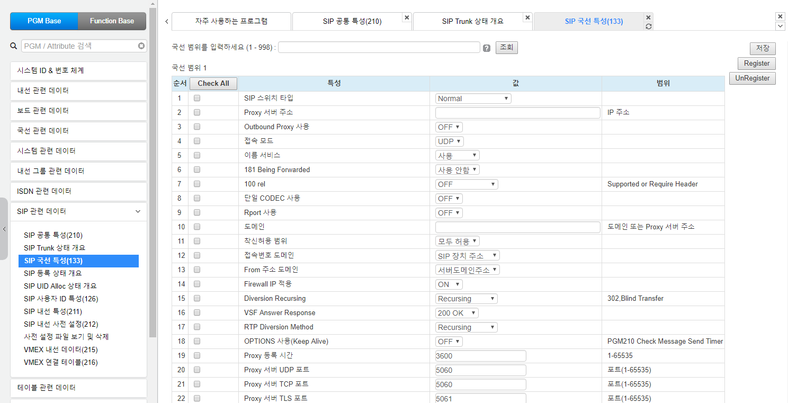The height and width of the screenshot is (403, 788).
Task: Open the 착신허용 범위 모두 허용 dropdown
Action: click(x=458, y=241)
